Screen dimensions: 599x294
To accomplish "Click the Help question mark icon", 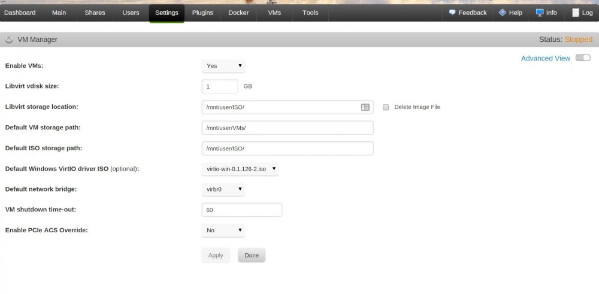I will [x=503, y=13].
